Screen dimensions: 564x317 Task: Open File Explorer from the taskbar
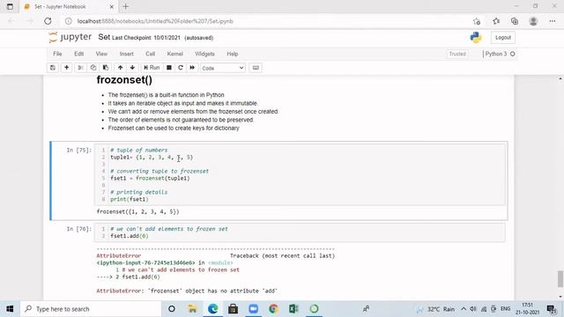click(192, 309)
